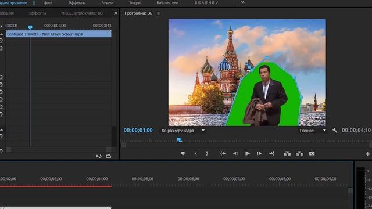Open the Program monitor button editor plus icon

367,154
